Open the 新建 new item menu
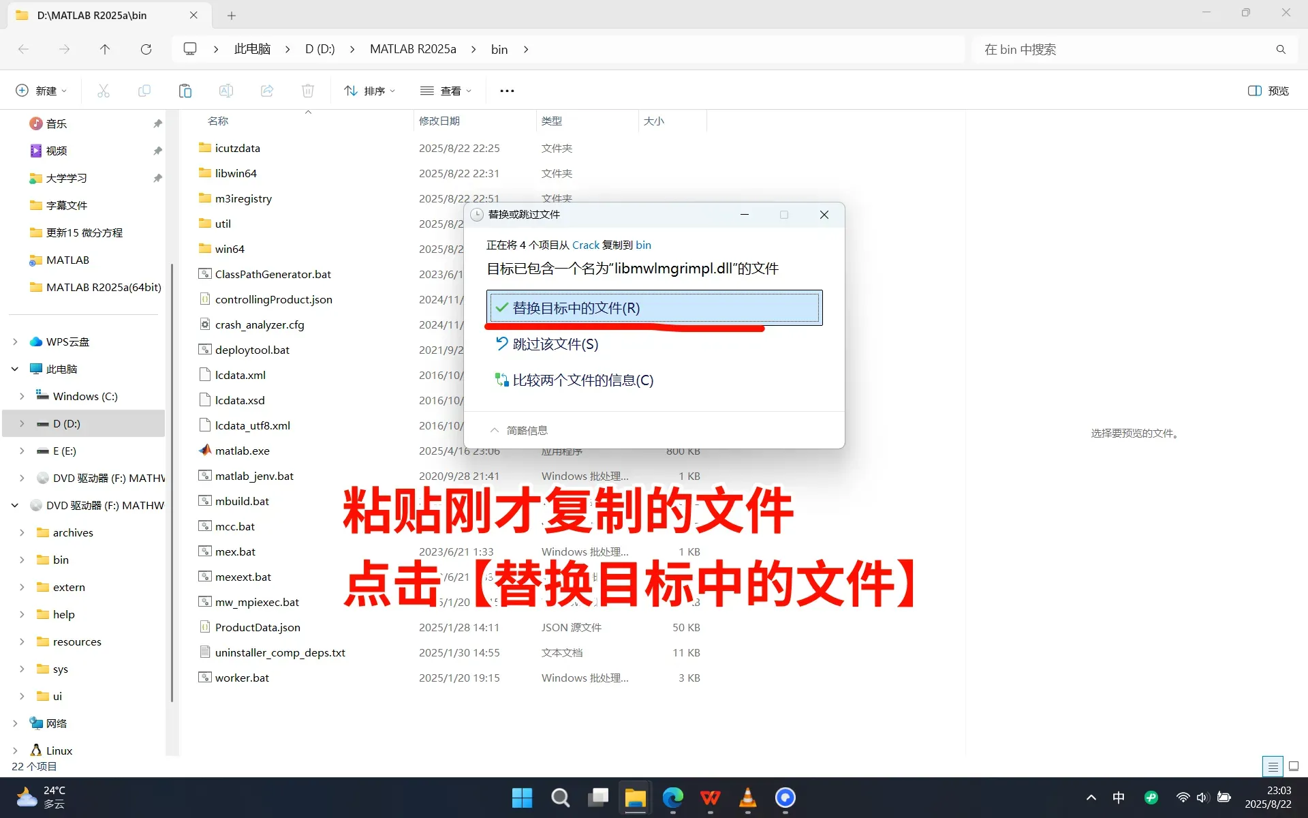Viewport: 1308px width, 818px height. (41, 91)
